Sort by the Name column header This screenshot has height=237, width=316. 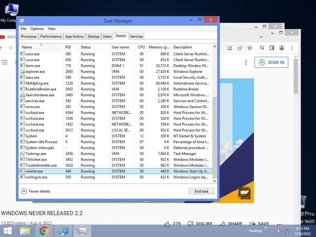tap(41, 47)
